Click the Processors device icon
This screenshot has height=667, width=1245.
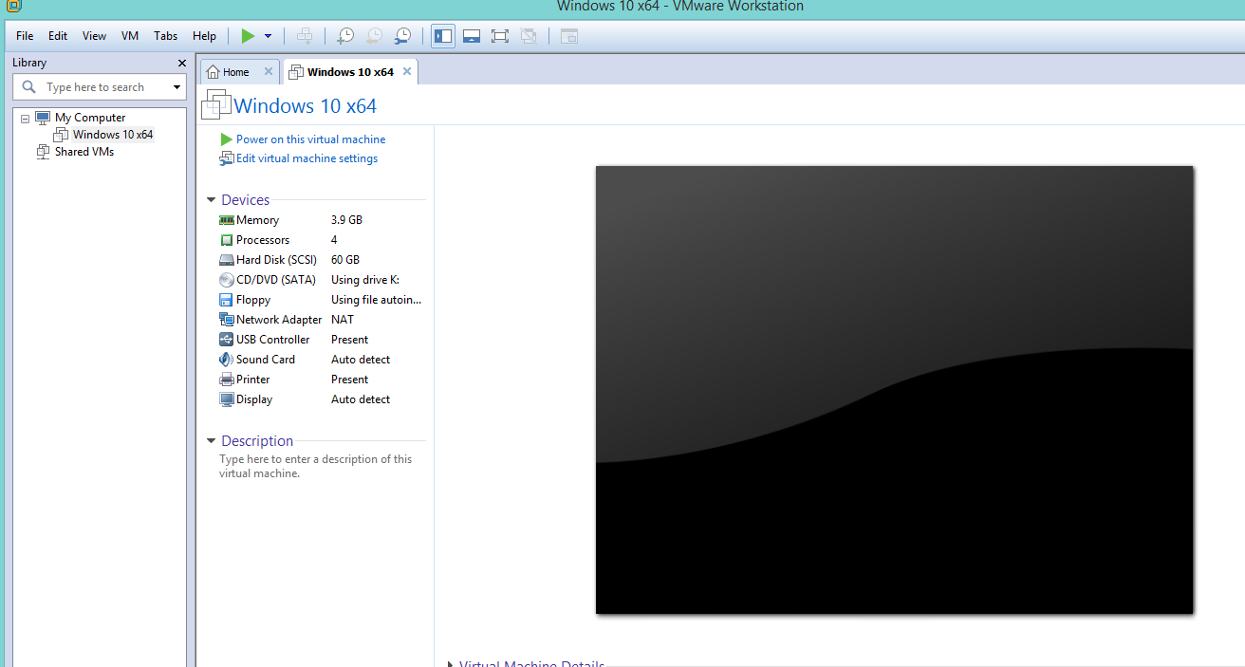coord(226,240)
